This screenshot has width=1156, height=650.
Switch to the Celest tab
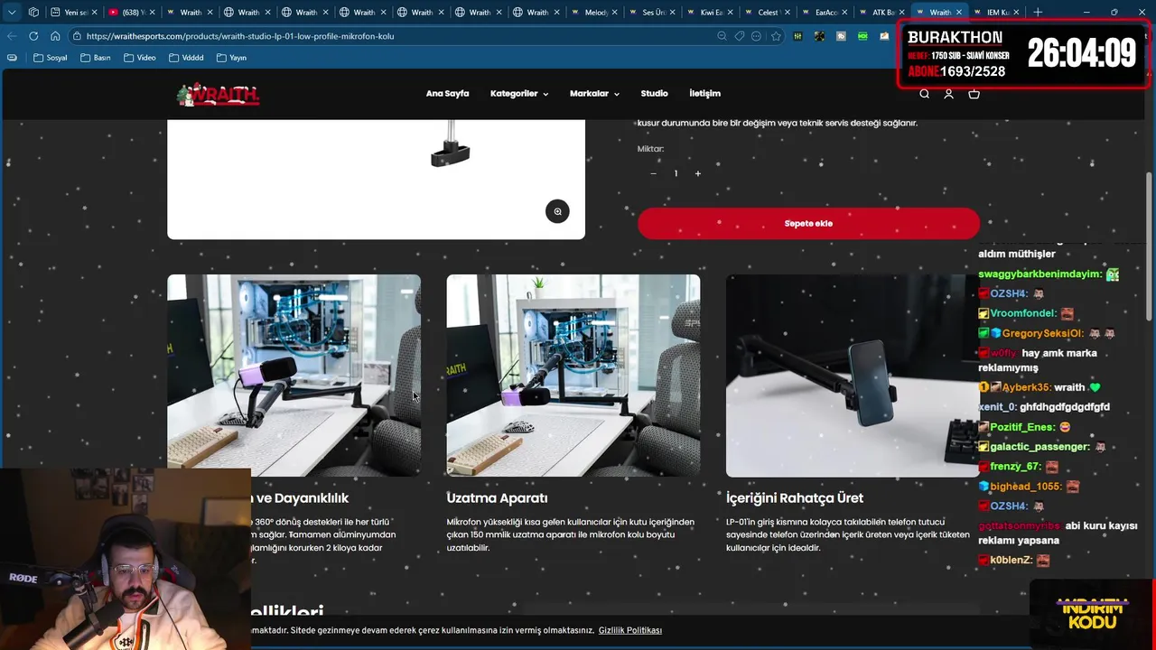click(x=768, y=13)
